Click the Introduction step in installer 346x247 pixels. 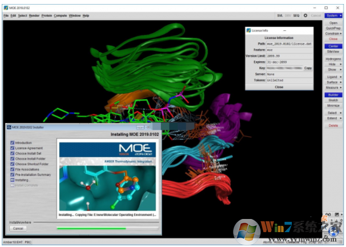23,143
